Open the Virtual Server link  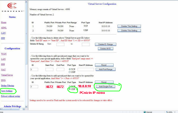(7, 75)
